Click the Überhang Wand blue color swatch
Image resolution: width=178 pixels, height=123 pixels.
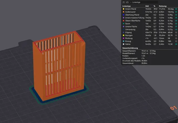[x=123, y=15]
